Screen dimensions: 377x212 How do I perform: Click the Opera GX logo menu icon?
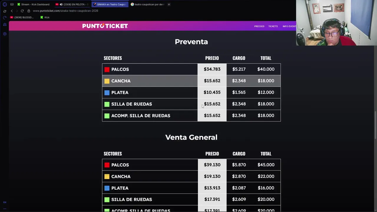click(x=5, y=4)
